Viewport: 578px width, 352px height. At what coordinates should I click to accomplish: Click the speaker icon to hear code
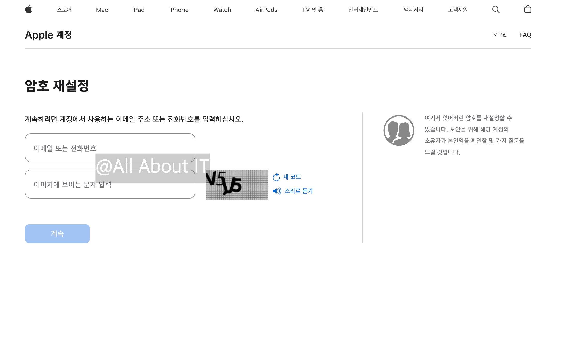coord(277,191)
